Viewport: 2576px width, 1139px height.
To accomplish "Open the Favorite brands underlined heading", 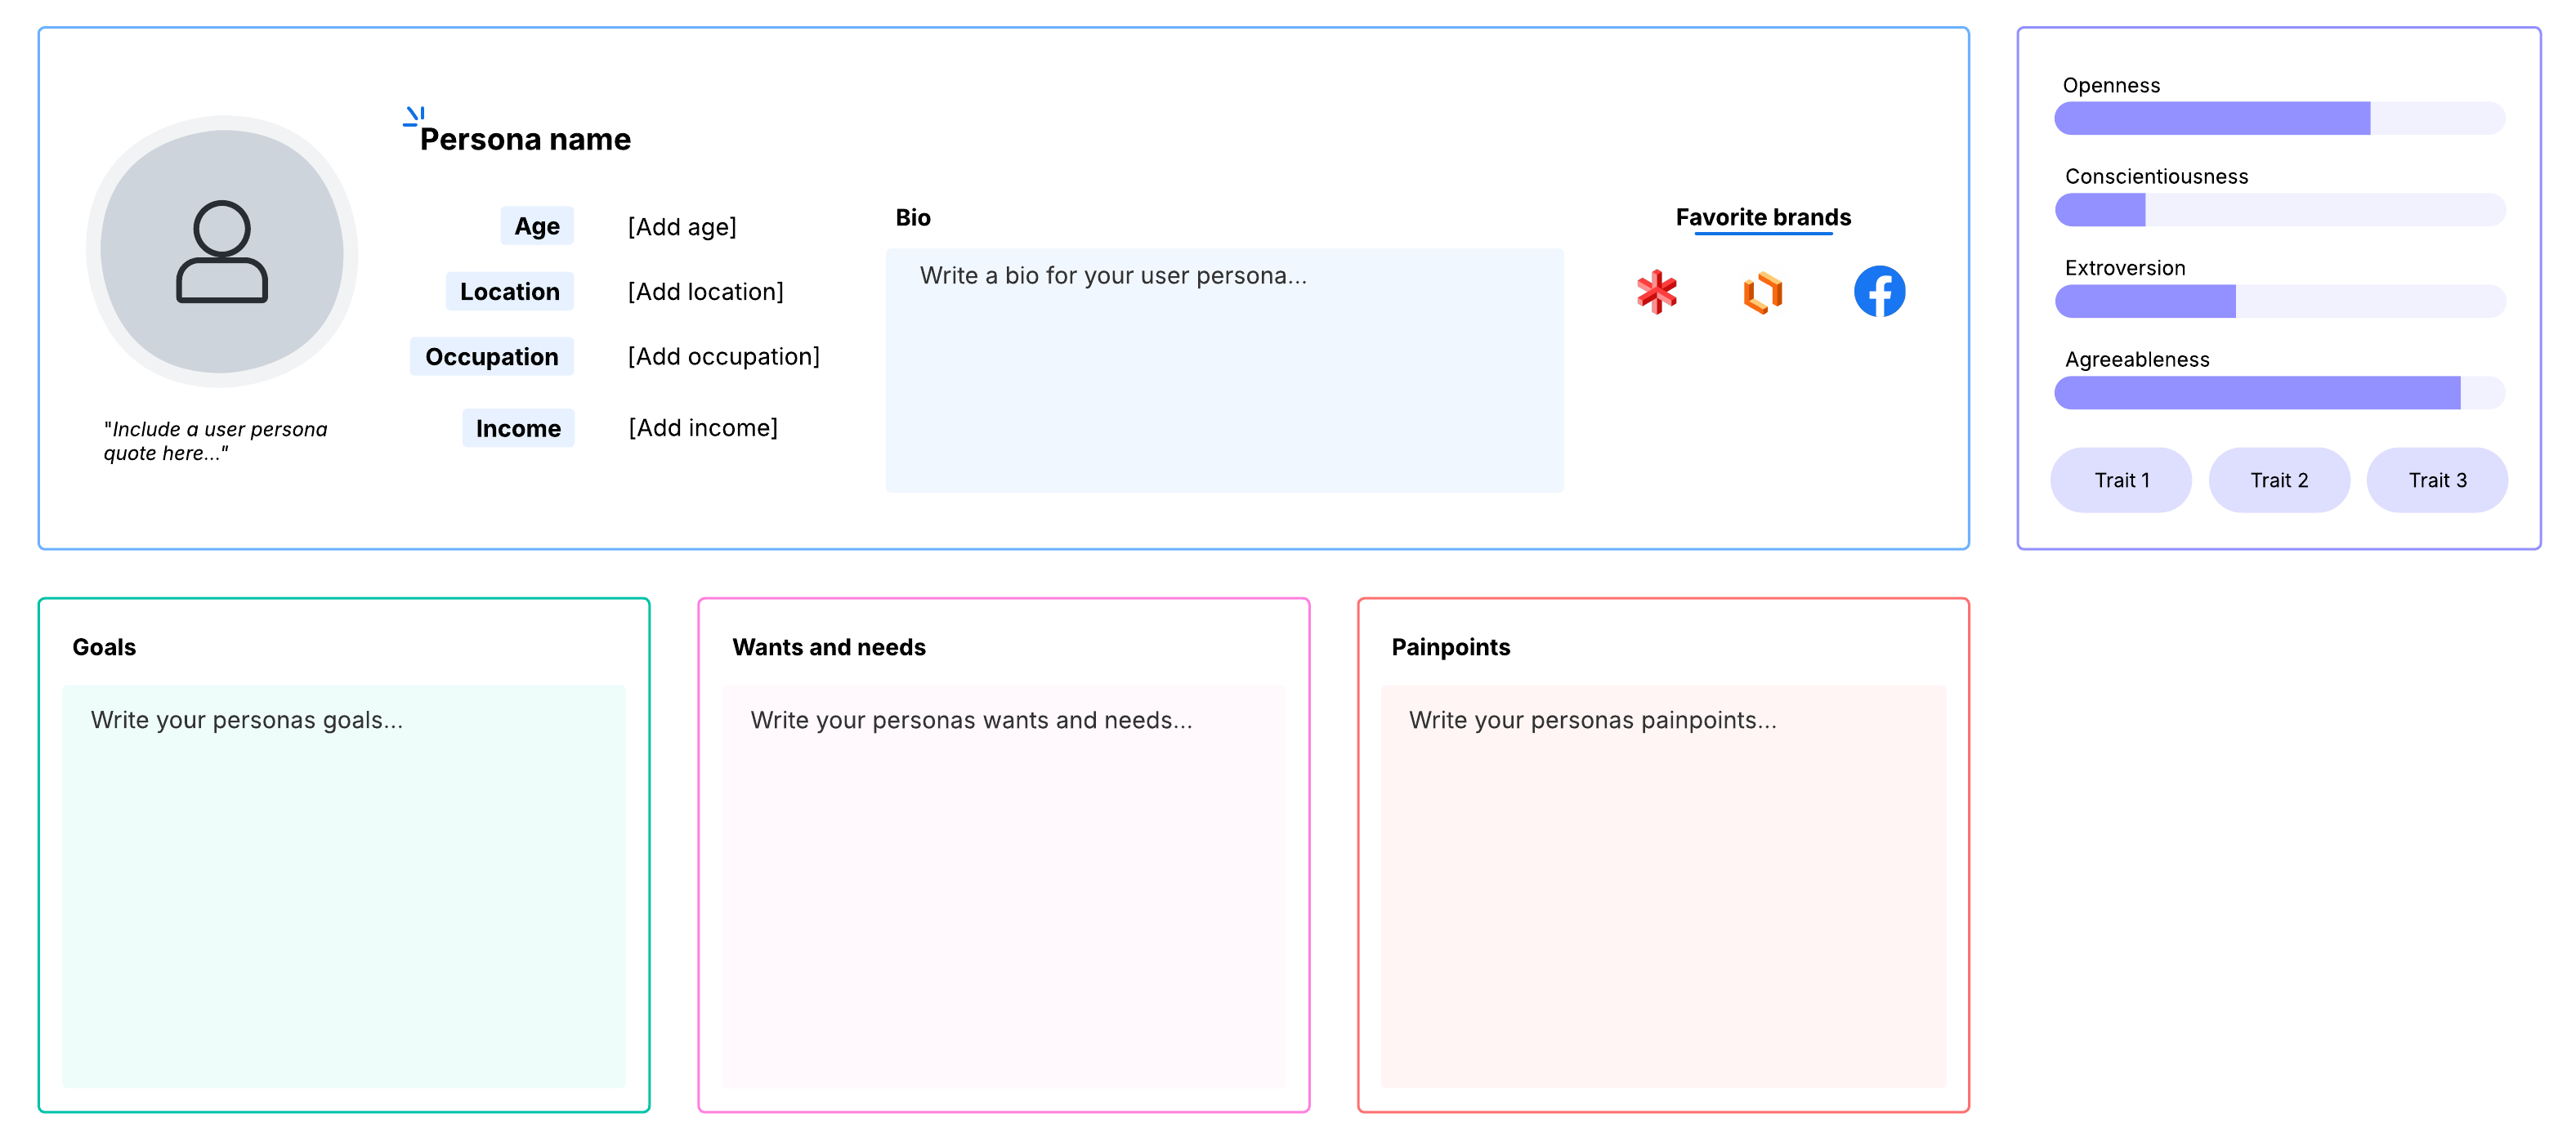I will point(1763,217).
